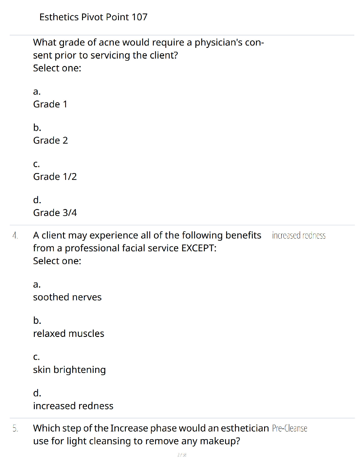Click question number 5

point(15,428)
